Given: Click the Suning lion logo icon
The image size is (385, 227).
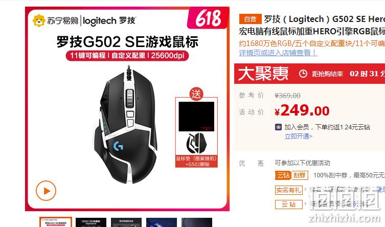Looking at the screenshot, I should pos(39,20).
